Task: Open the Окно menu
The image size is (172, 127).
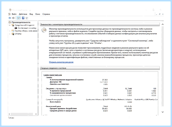Action: pos(38,14)
